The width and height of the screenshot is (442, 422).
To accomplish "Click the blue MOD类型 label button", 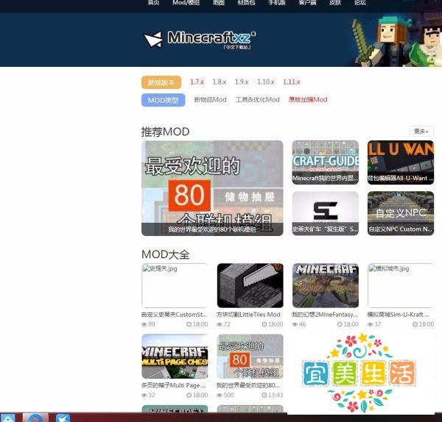I will 164,100.
